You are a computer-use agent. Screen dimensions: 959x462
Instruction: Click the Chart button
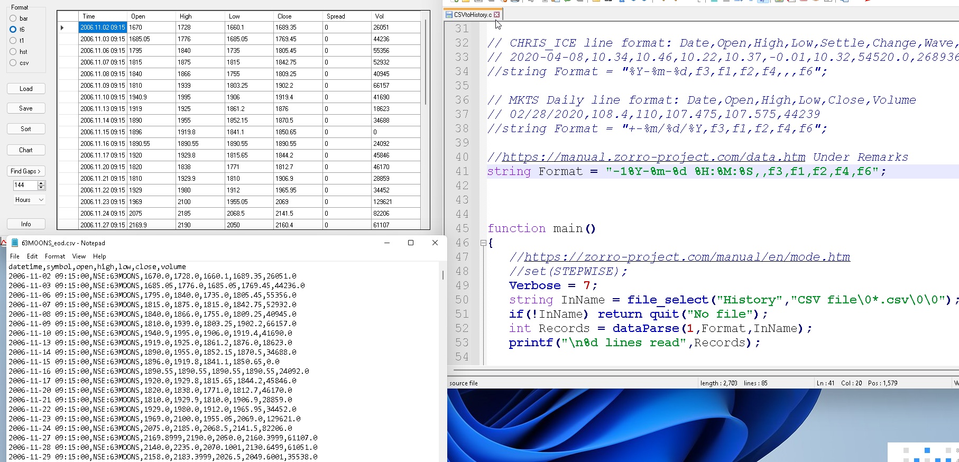click(26, 150)
